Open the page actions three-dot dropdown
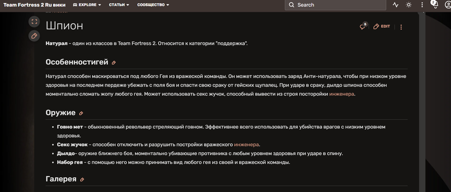 coord(401,27)
